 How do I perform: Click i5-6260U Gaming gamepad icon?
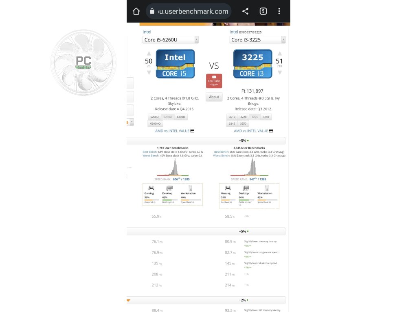pos(151,188)
